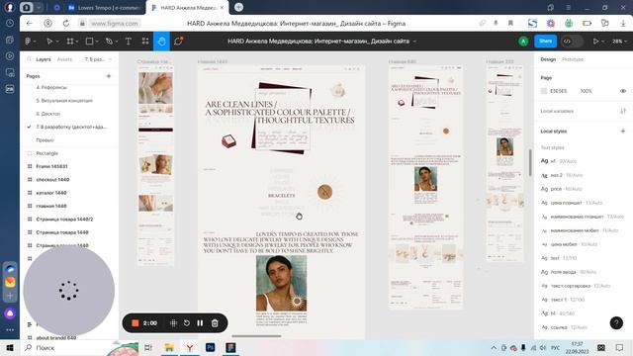The height and width of the screenshot is (356, 633).
Task: Select Страница товара 1440/2 layer
Action: pyautogui.click(x=64, y=220)
